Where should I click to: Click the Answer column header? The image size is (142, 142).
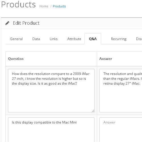point(106,59)
